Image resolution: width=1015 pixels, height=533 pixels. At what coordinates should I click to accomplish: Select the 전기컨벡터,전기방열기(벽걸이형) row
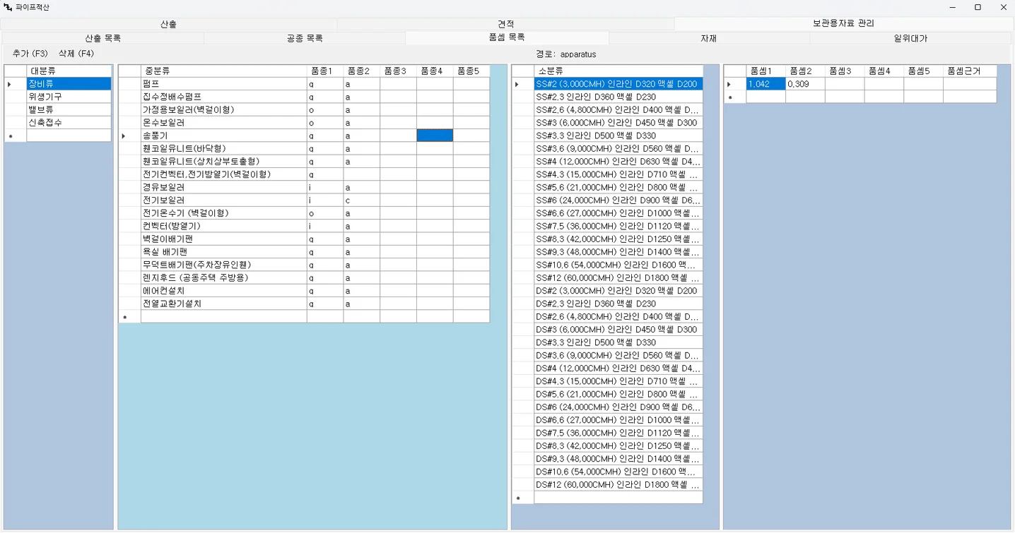point(223,174)
